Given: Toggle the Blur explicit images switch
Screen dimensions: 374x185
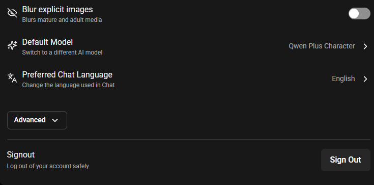Looking at the screenshot, I should [x=359, y=13].
